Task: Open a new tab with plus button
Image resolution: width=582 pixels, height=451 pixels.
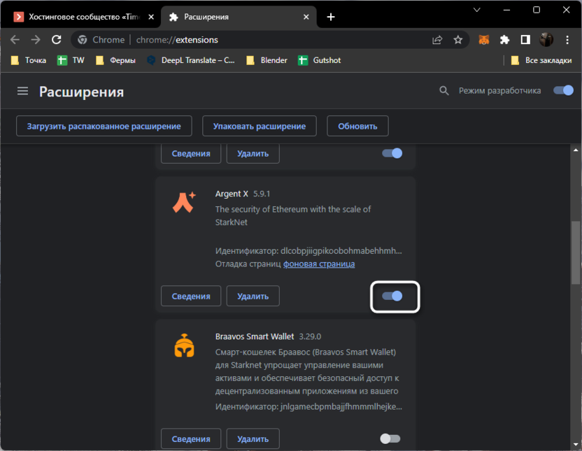Action: click(x=331, y=17)
